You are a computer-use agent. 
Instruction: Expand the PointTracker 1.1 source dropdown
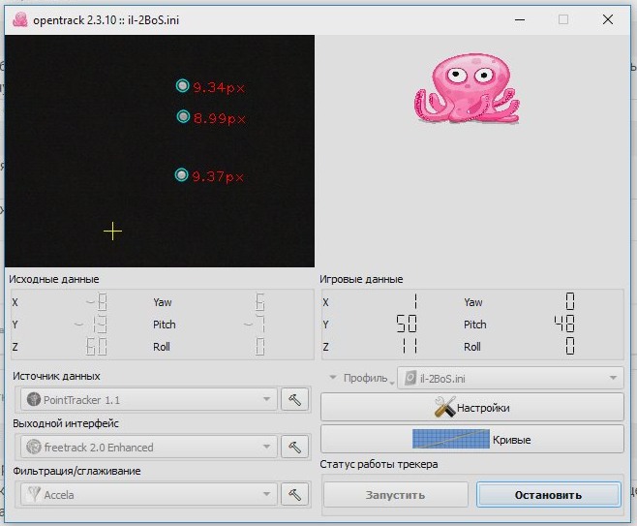[x=149, y=399]
